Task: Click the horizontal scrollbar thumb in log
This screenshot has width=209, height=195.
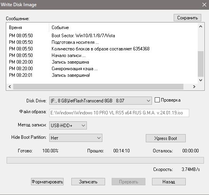Action: (x=98, y=86)
